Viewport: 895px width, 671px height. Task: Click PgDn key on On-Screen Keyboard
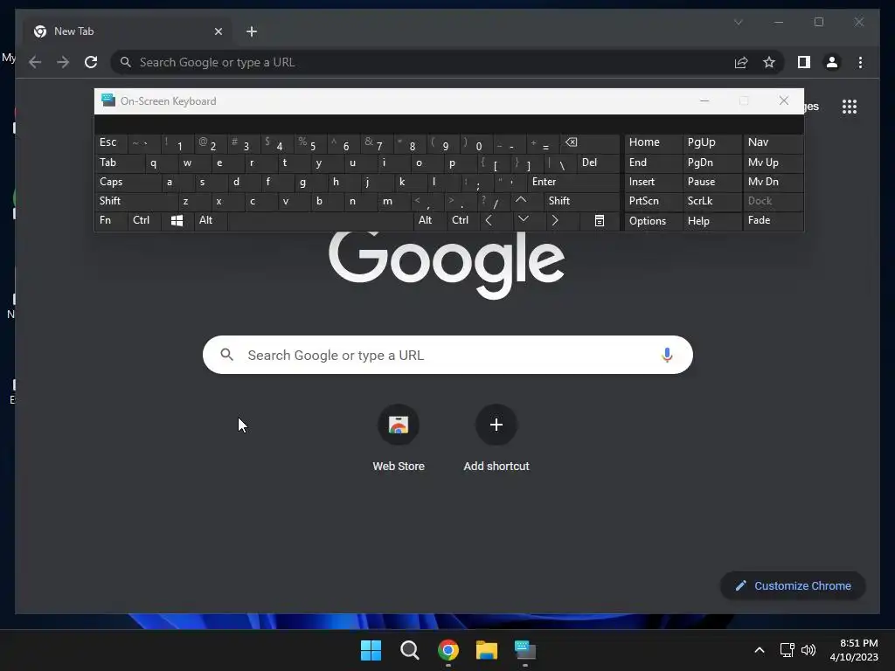[712, 163]
